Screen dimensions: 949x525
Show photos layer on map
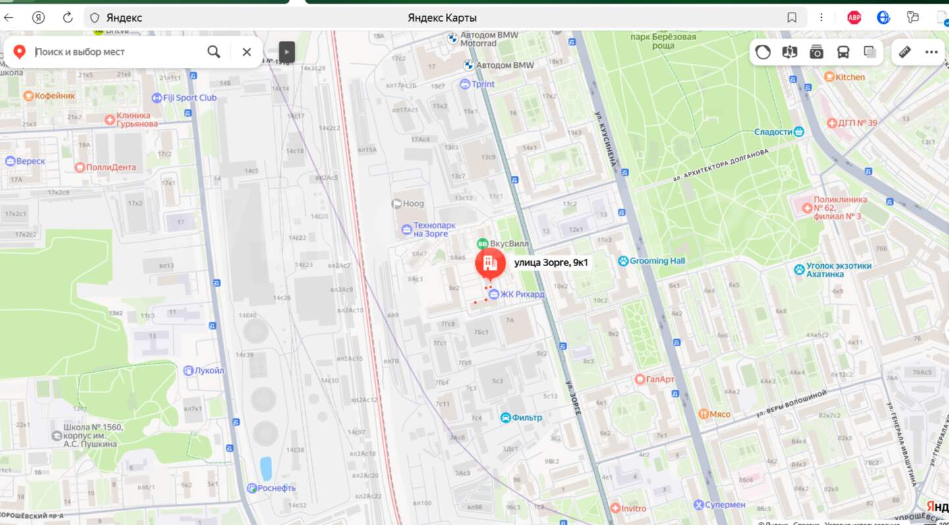coord(817,52)
